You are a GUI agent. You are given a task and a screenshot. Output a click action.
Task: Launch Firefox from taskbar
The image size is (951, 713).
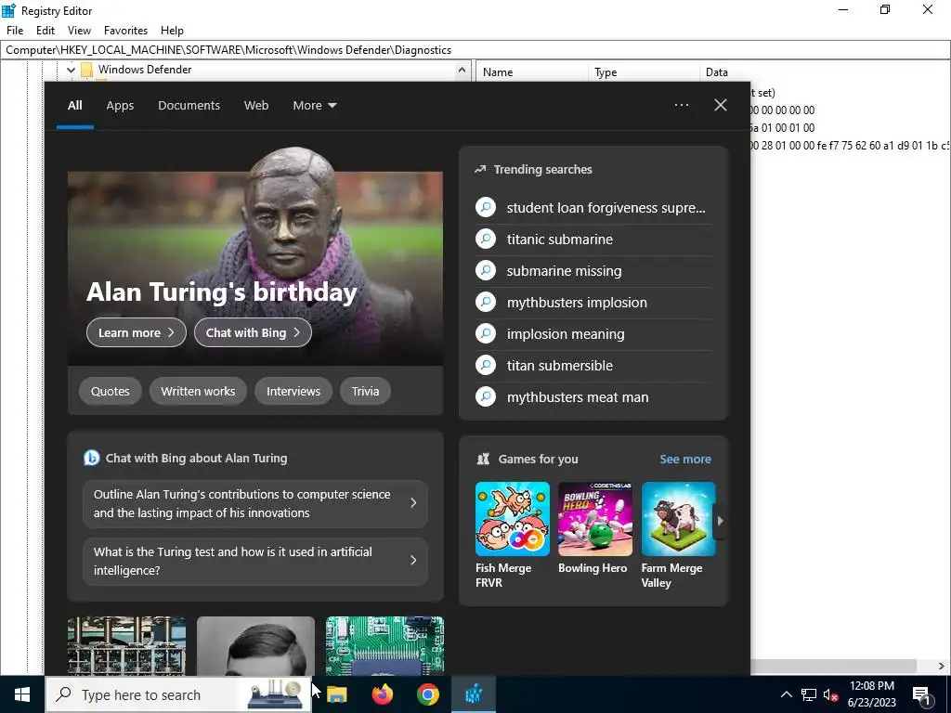tap(382, 694)
